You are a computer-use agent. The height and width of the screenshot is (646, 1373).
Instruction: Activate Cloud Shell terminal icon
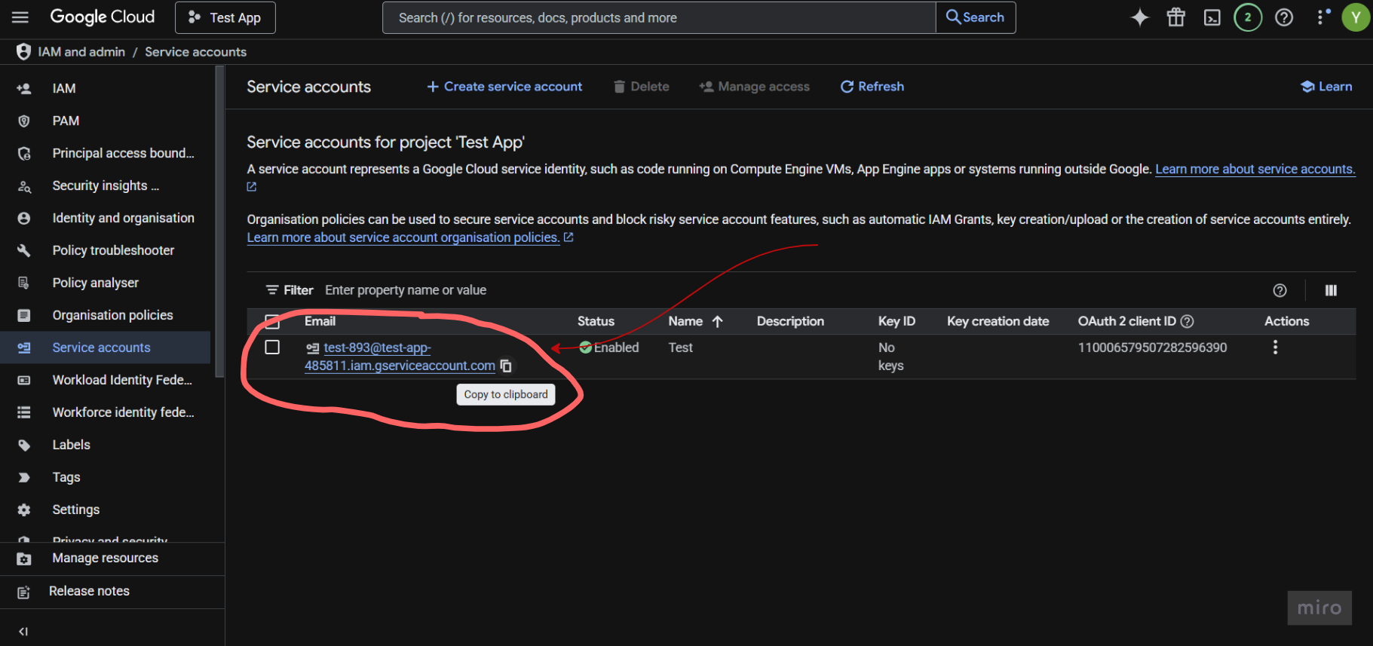pyautogui.click(x=1212, y=17)
